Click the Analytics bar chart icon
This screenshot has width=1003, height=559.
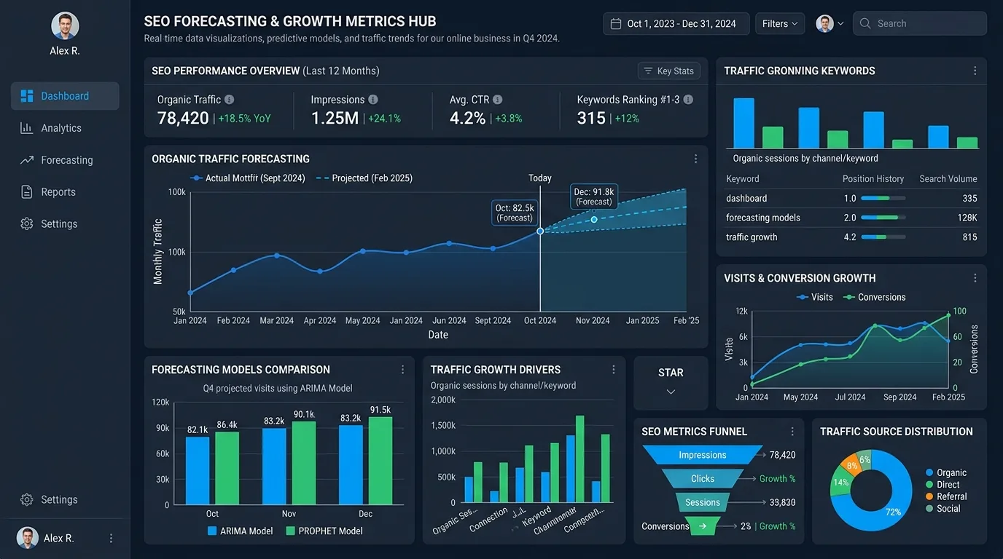coord(27,128)
